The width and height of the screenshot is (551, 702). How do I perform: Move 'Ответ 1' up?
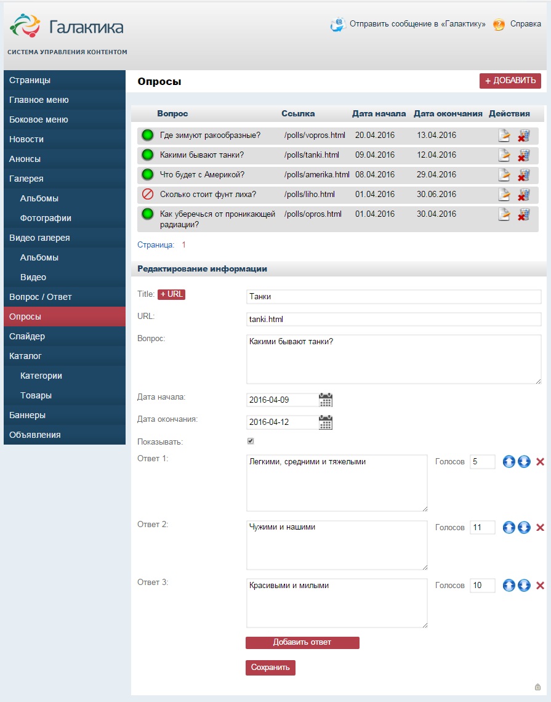[x=509, y=462]
